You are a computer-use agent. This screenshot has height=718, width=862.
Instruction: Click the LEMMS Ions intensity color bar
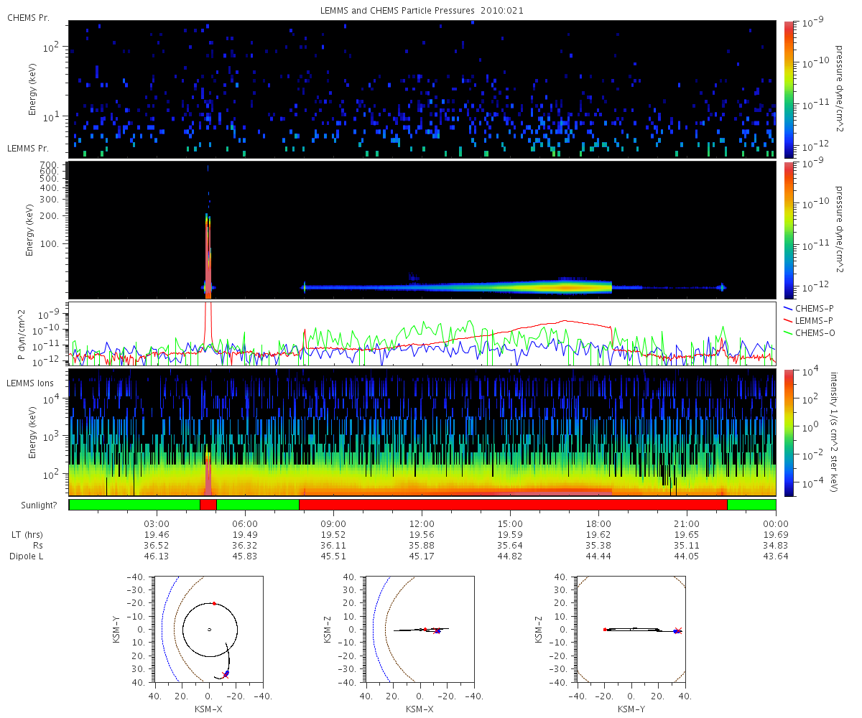click(x=789, y=433)
